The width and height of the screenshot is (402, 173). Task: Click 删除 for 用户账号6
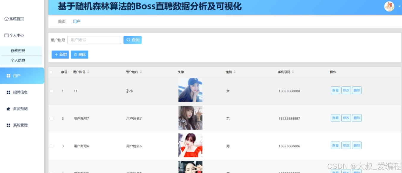point(357,145)
